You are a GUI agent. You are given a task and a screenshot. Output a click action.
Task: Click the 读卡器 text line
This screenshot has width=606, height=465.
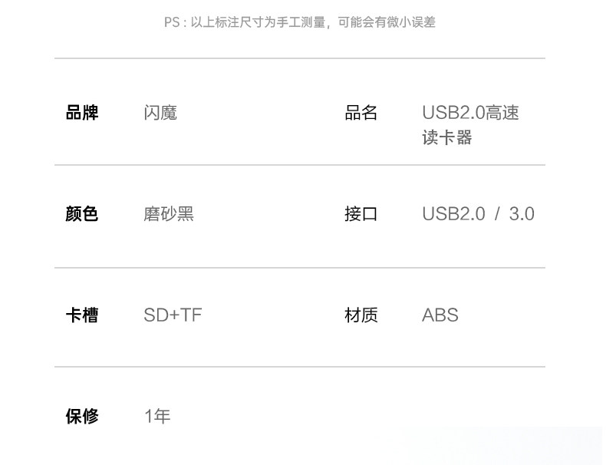point(446,137)
